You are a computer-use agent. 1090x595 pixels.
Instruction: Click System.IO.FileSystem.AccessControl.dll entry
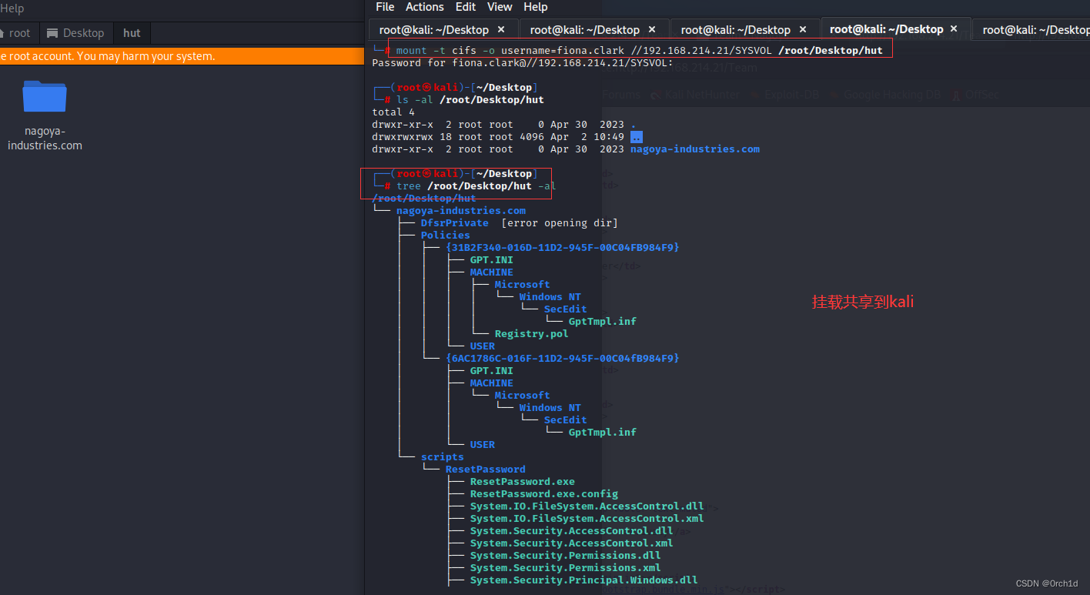[x=587, y=506]
